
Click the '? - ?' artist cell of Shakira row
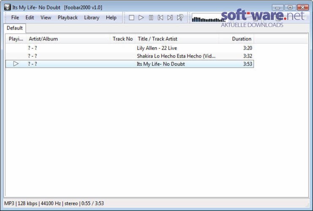(33, 56)
